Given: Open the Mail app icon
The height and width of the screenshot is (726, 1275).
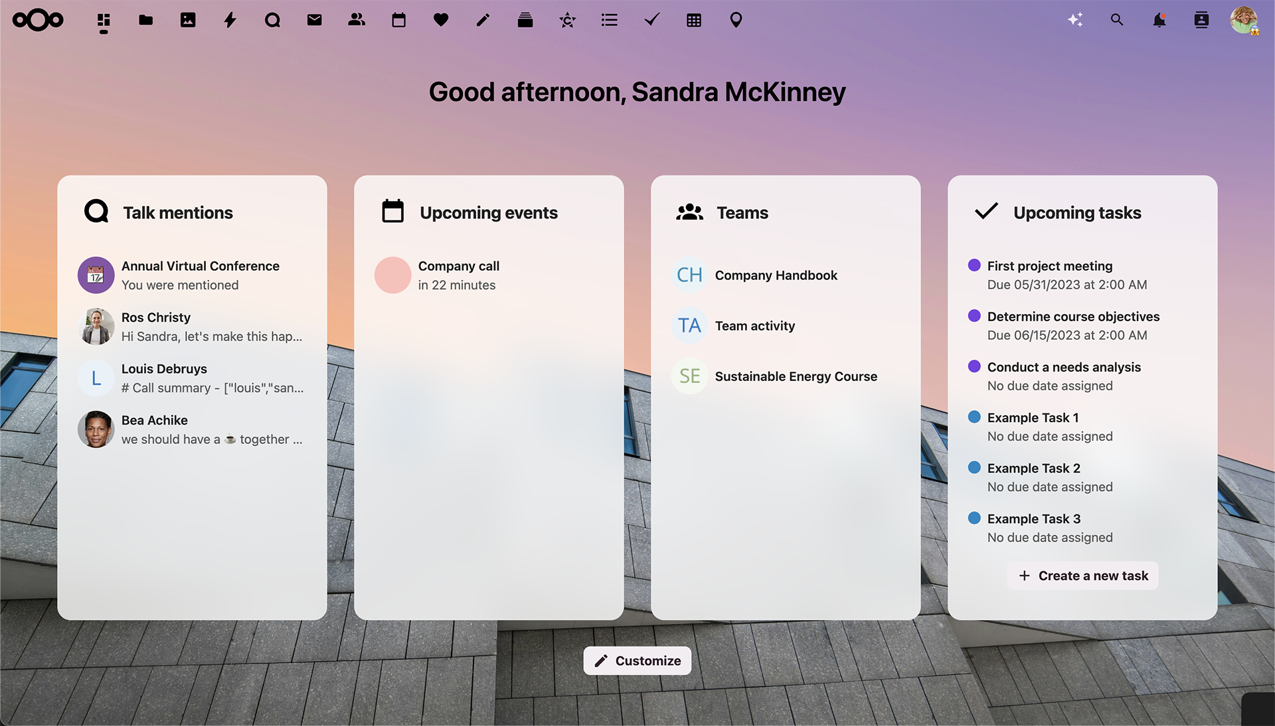Looking at the screenshot, I should point(314,19).
